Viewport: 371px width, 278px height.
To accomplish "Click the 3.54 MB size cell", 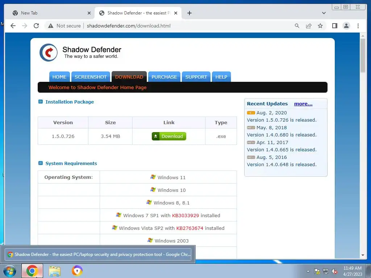I will [x=110, y=136].
